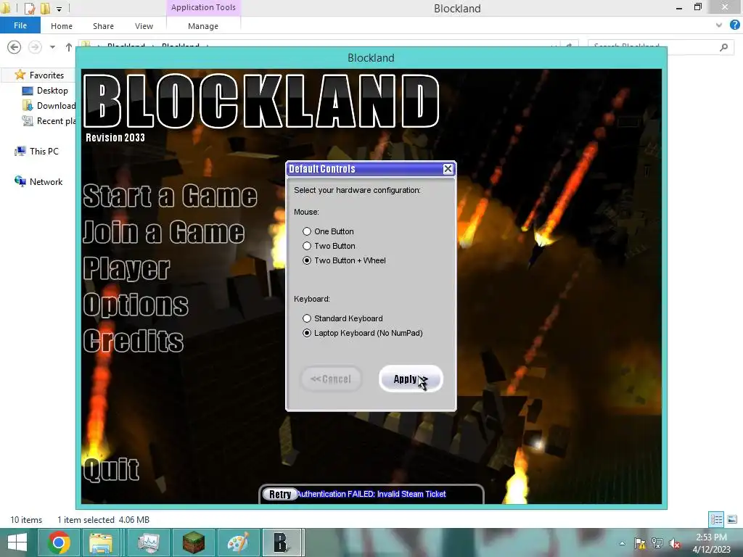Open the File tab in Explorer
The image size is (743, 557).
(20, 25)
